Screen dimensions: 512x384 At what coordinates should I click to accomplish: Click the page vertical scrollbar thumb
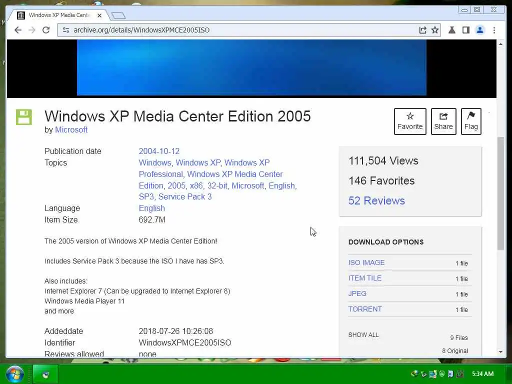tap(500, 193)
